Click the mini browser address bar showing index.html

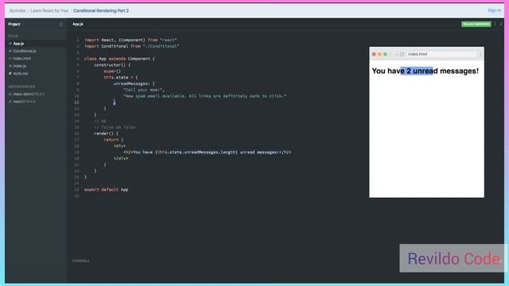tap(442, 54)
